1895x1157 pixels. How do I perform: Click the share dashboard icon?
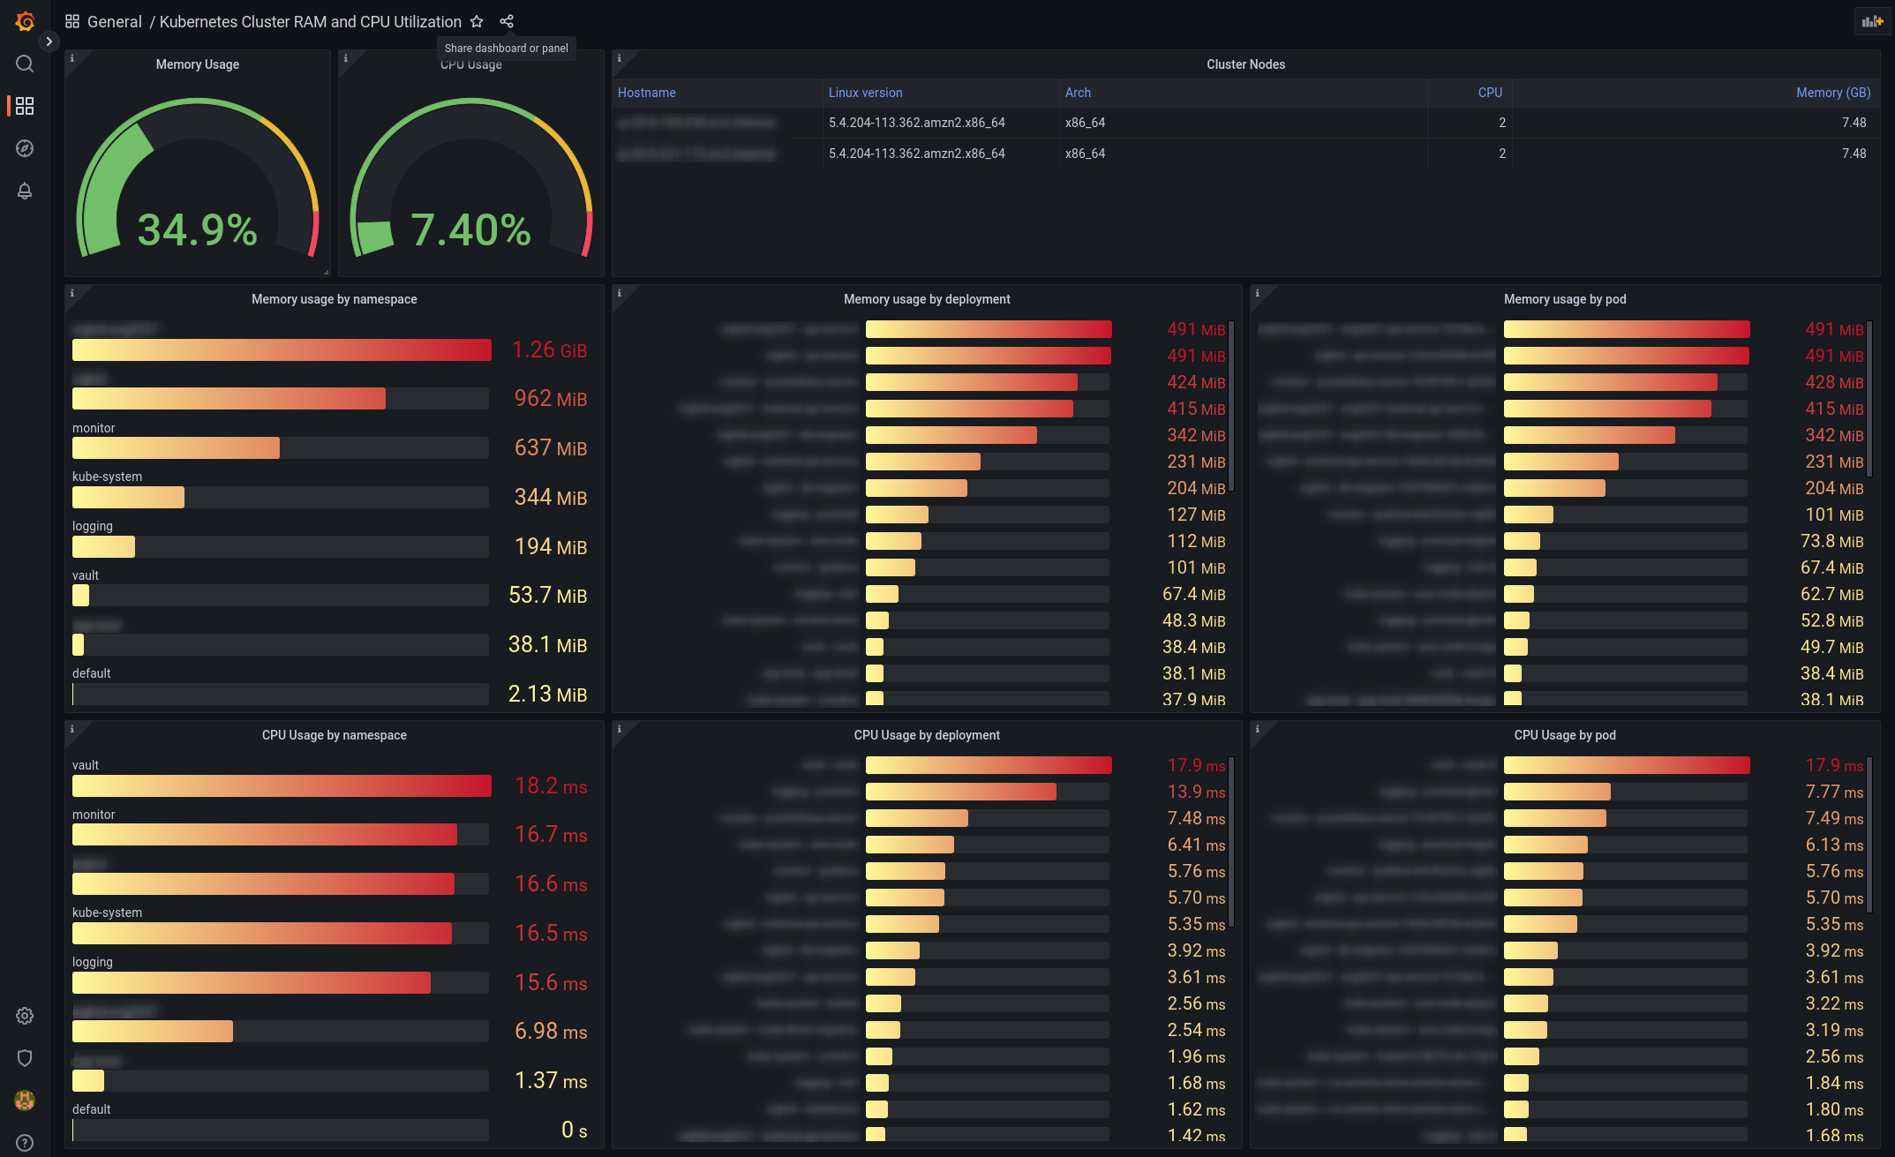tap(507, 21)
